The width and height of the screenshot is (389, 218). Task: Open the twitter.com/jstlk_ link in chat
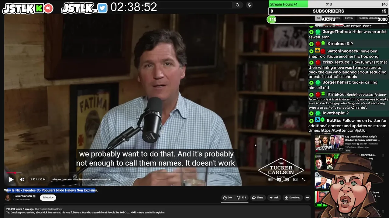pos(344,130)
